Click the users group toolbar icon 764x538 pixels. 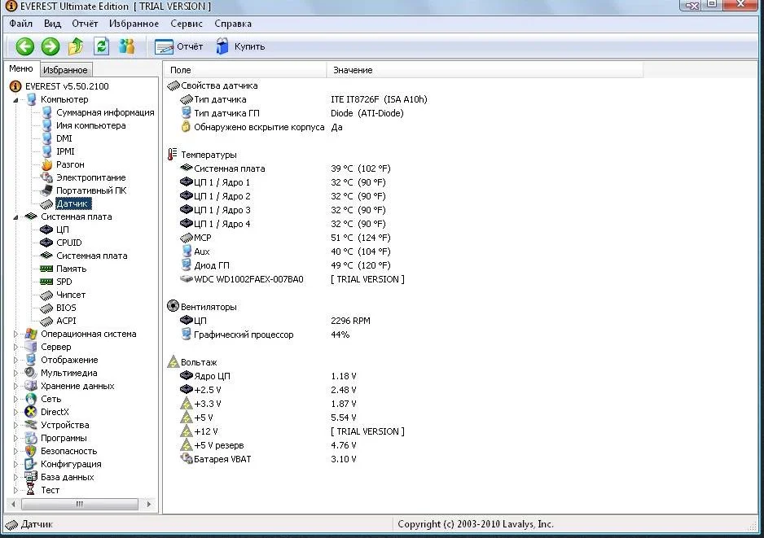pyautogui.click(x=126, y=46)
